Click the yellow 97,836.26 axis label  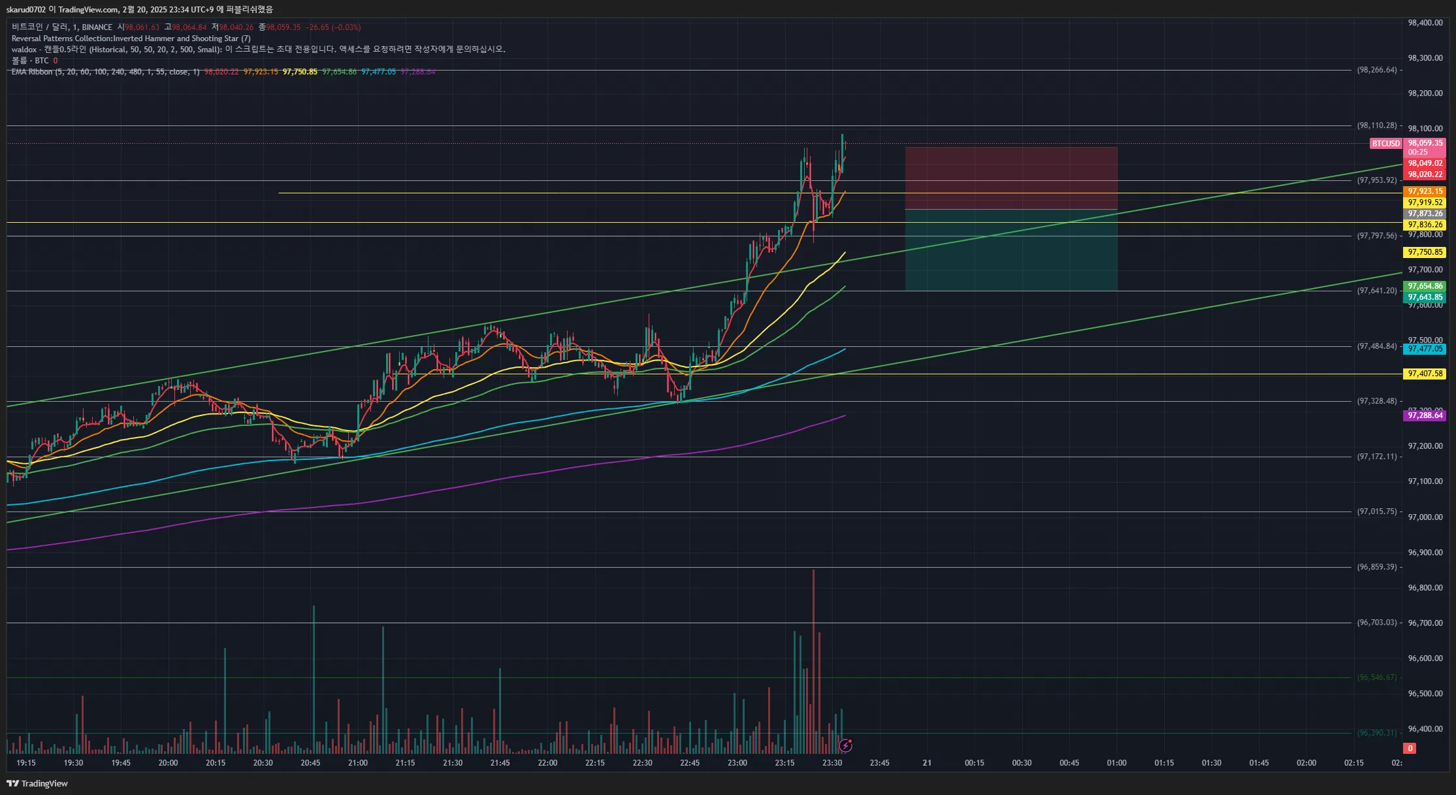[1425, 225]
